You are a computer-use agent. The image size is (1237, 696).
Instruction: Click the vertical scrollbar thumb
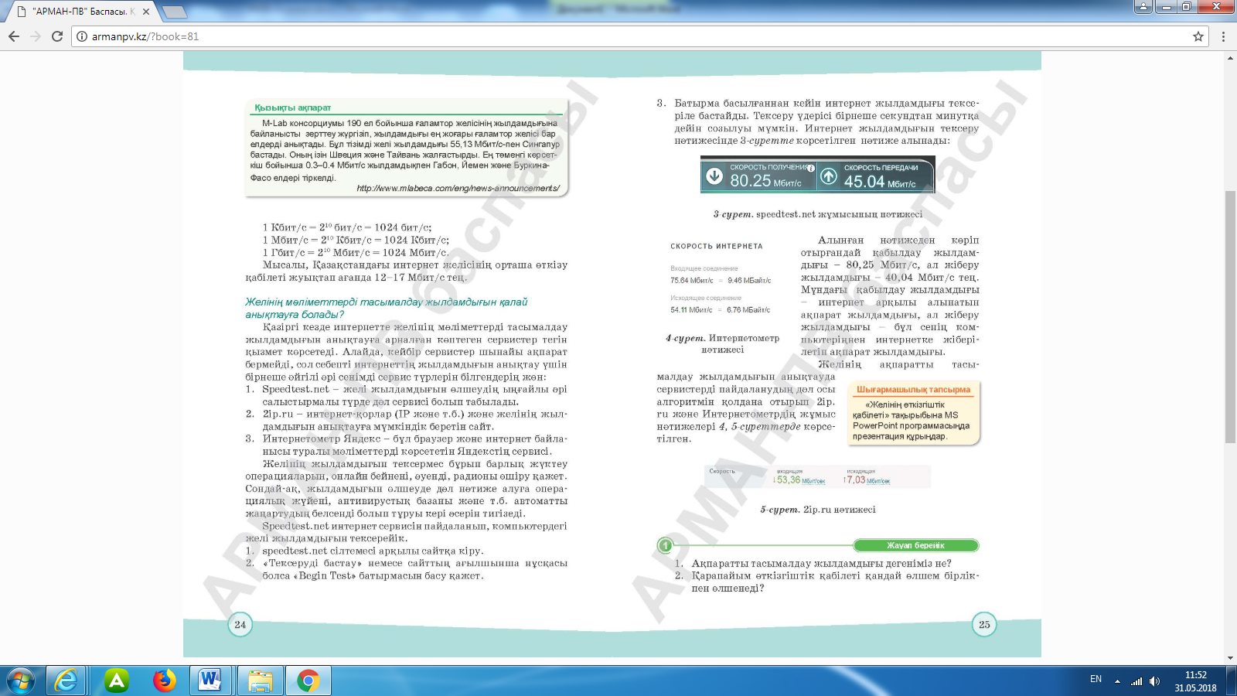[1230, 317]
